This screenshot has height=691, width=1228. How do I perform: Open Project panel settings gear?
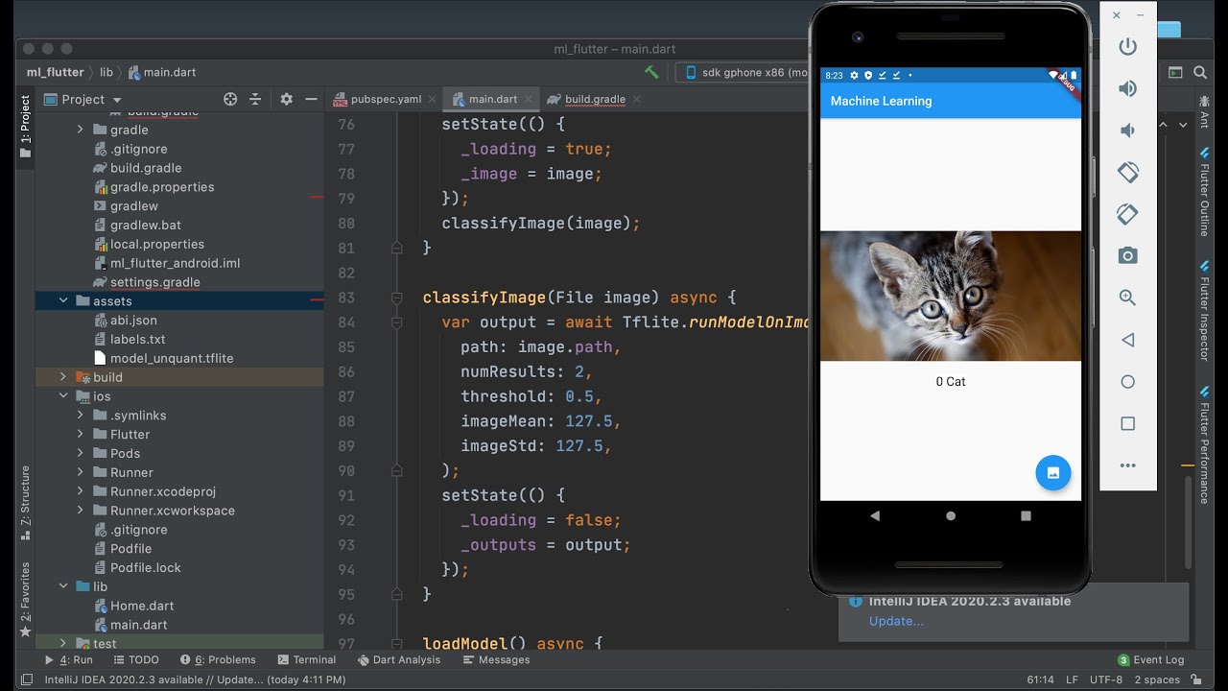tap(286, 99)
